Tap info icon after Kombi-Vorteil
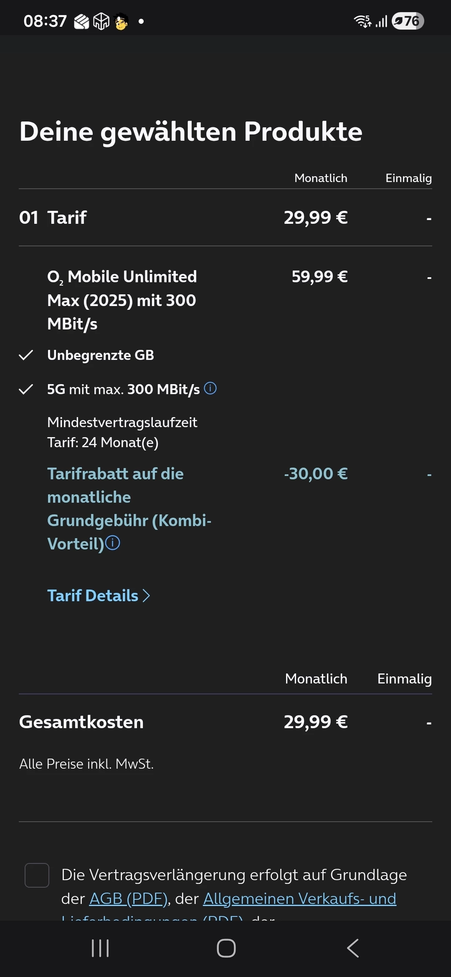Image resolution: width=451 pixels, height=977 pixels. [112, 543]
